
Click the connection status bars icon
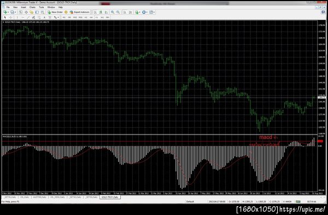(x=298, y=202)
